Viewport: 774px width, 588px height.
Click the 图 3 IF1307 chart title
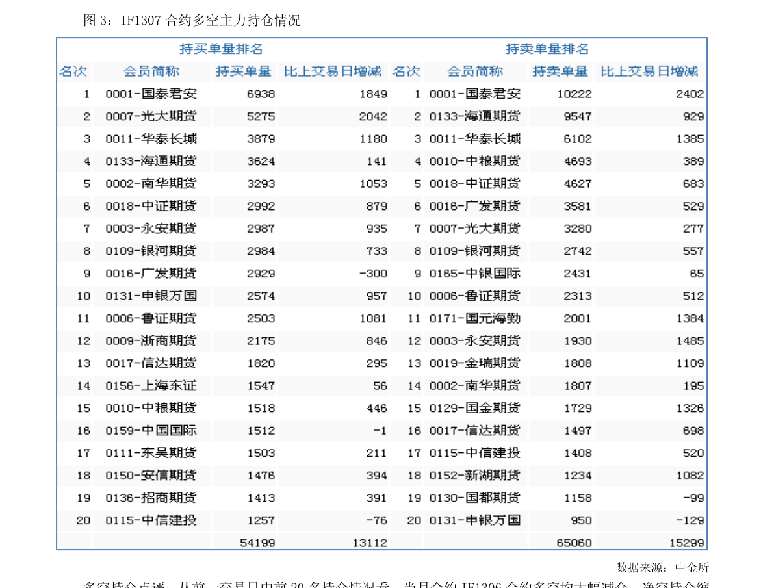coord(192,20)
